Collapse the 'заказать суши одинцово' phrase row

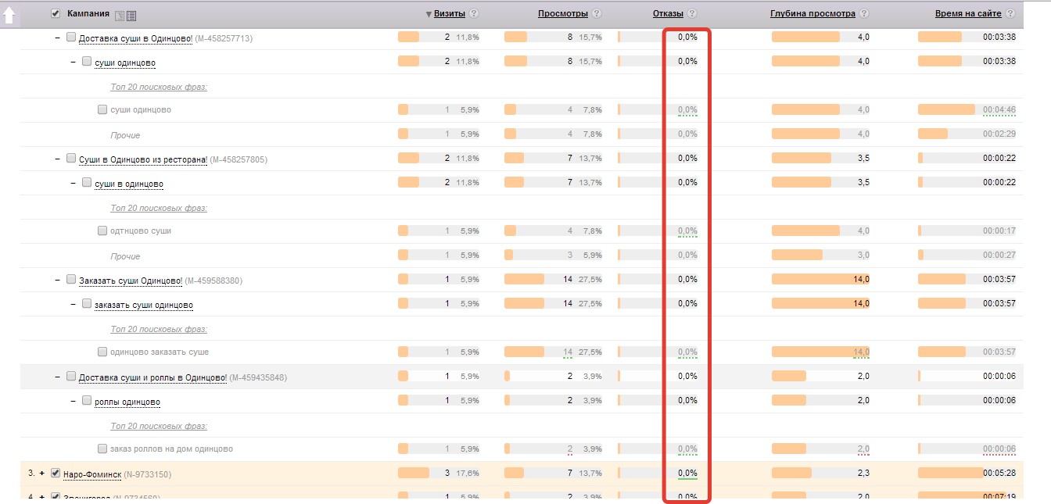click(73, 304)
